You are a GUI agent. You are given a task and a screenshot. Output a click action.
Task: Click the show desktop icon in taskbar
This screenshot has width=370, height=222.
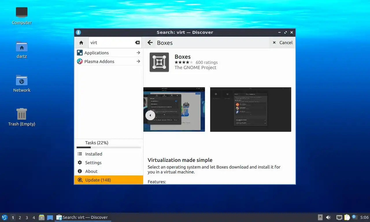tap(50, 218)
